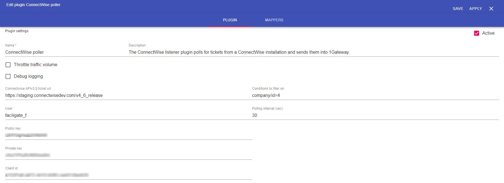This screenshot has height=183, width=504.
Task: Select the User field with faciligate_f
Action: [127, 115]
